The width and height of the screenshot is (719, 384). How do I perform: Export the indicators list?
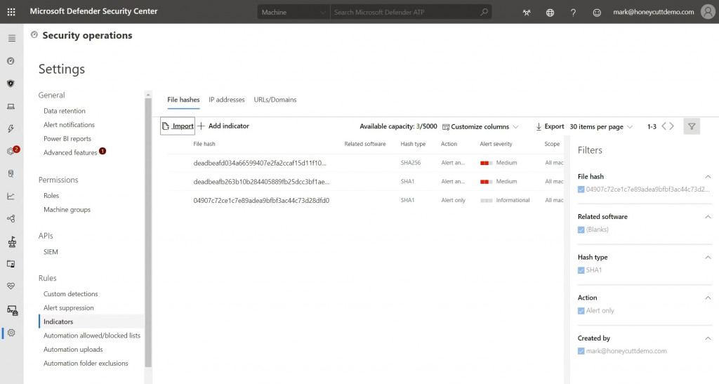pos(550,126)
